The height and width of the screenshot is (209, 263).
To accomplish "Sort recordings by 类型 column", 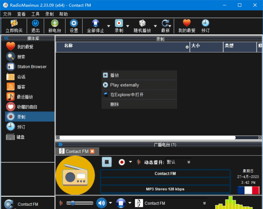I will 240,47.
